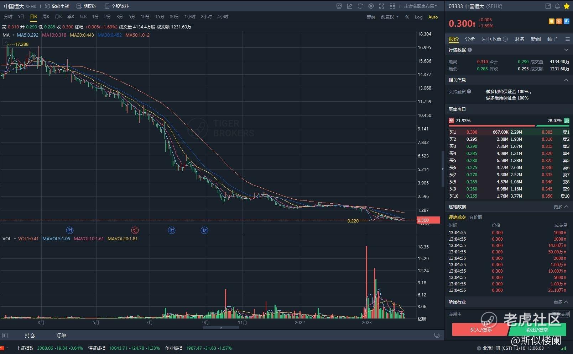Expand 更多 in 所属行业 section
Screen dimensions: 573x354
click(x=561, y=302)
